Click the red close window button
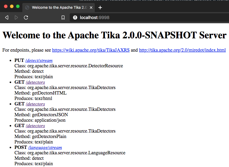229x167 pixels. [x=6, y=6]
